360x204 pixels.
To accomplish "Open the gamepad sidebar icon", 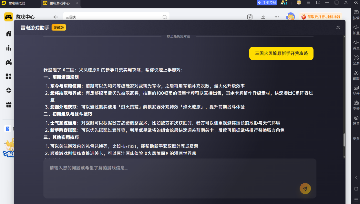I will (x=9, y=62).
